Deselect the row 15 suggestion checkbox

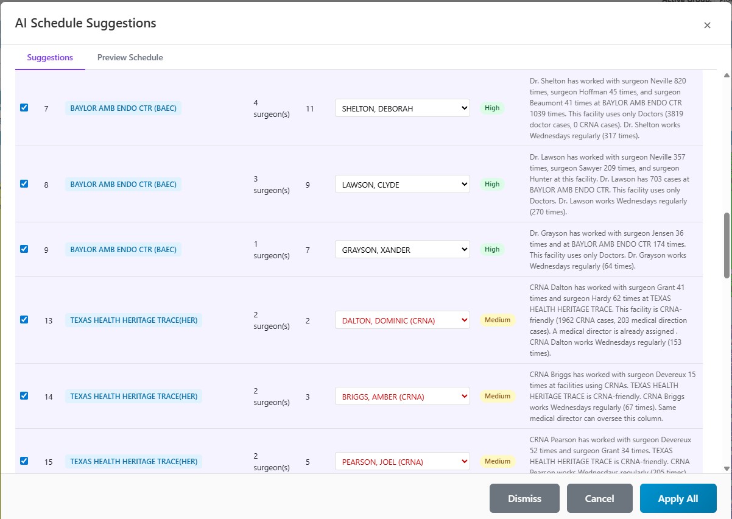[x=24, y=461]
